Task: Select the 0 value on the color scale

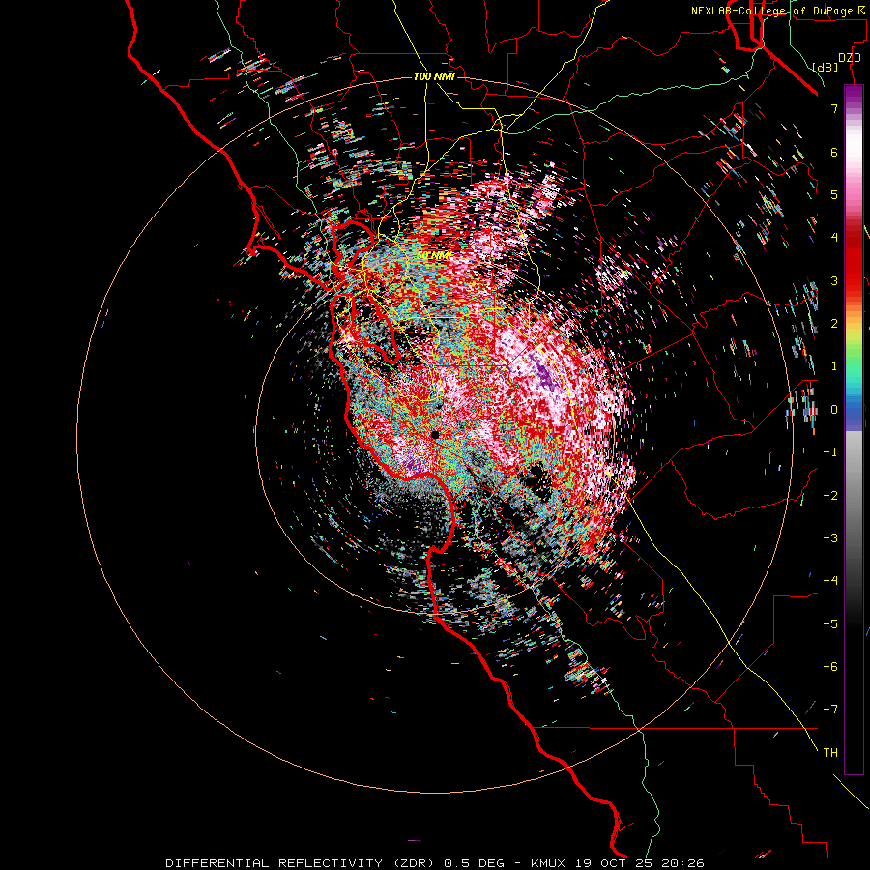Action: point(834,410)
